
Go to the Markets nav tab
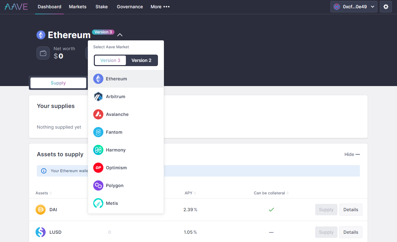(x=78, y=7)
